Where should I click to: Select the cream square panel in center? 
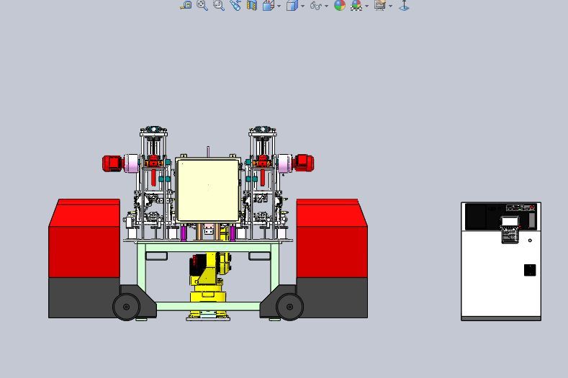pyautogui.click(x=208, y=191)
